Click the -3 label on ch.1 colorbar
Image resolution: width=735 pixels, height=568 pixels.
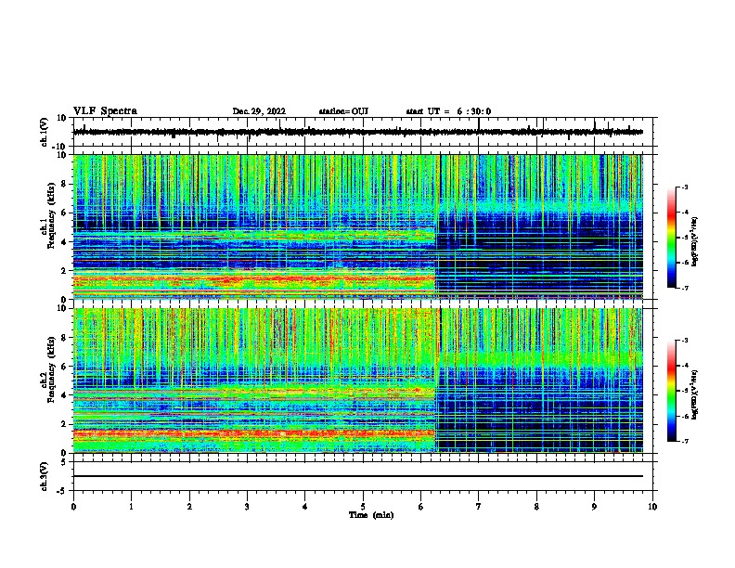coord(685,187)
